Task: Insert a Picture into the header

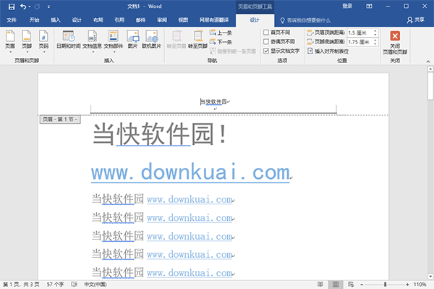Action: click(x=132, y=40)
